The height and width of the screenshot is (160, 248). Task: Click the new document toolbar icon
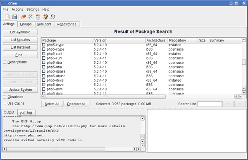tap(7, 17)
